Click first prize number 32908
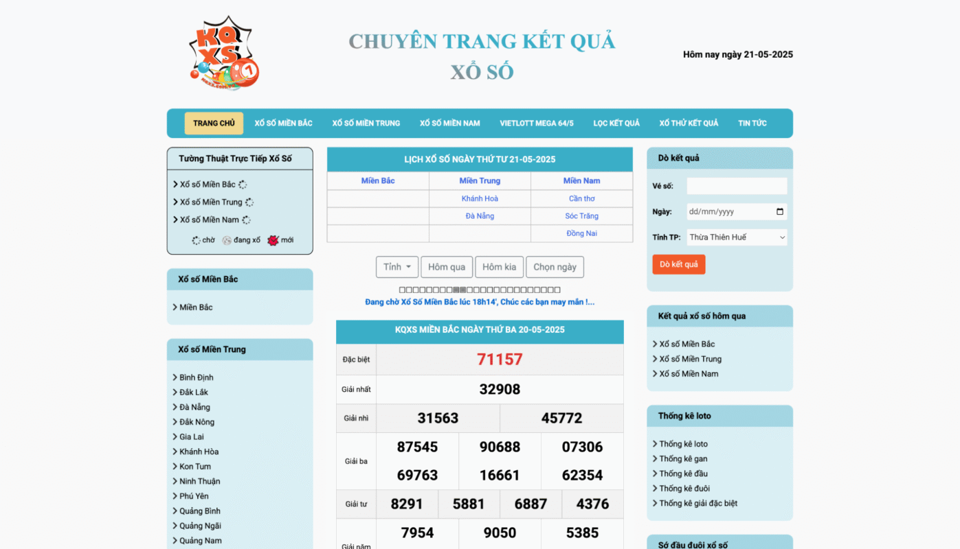This screenshot has height=549, width=960. 500,390
